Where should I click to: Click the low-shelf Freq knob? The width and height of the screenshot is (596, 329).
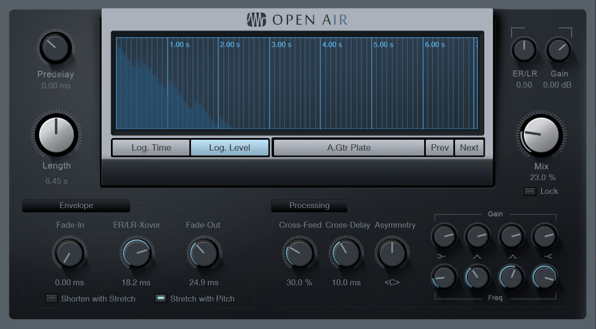click(x=444, y=277)
